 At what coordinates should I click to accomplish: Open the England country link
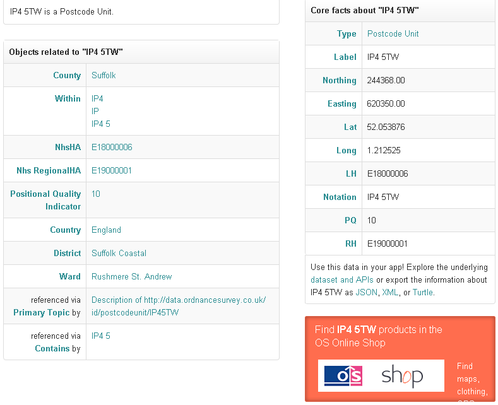click(106, 230)
